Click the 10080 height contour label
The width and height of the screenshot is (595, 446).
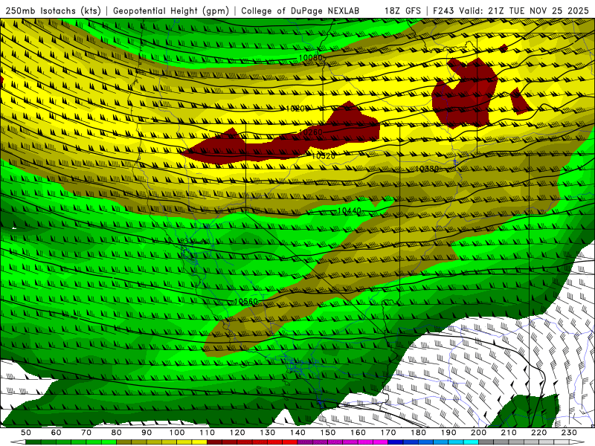point(311,58)
